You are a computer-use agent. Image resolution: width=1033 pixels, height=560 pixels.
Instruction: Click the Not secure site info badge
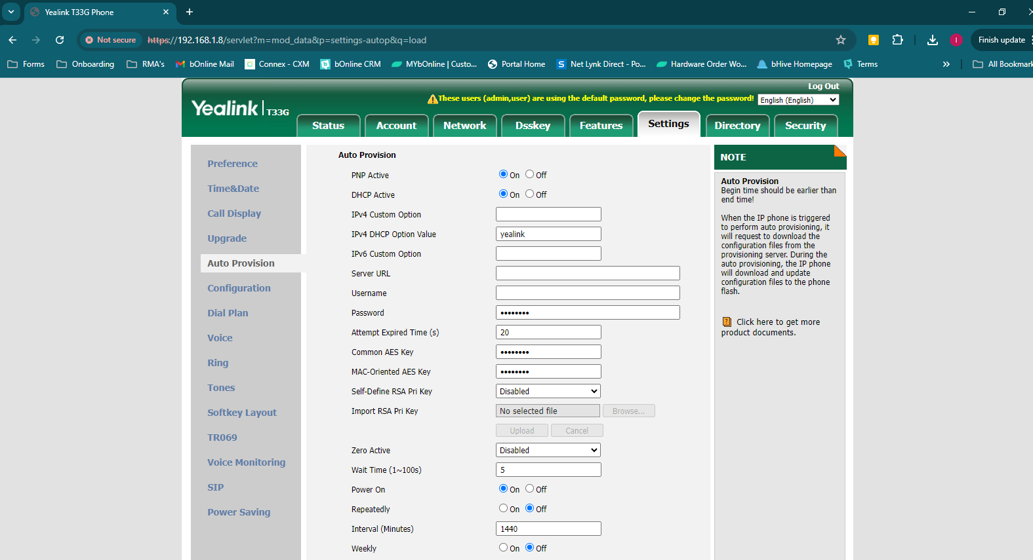[110, 40]
